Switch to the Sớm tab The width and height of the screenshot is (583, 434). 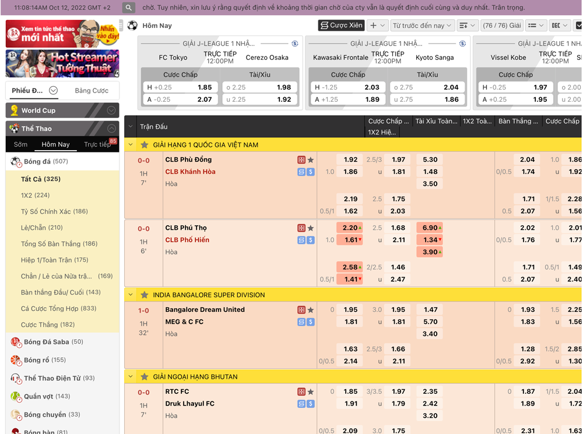(20, 145)
